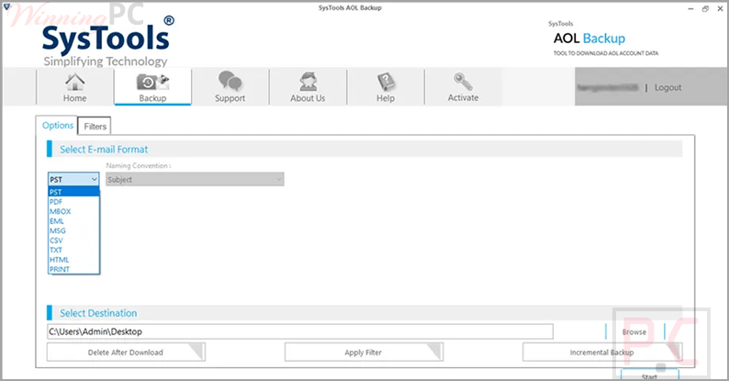Click the Activate key icon

pos(463,87)
